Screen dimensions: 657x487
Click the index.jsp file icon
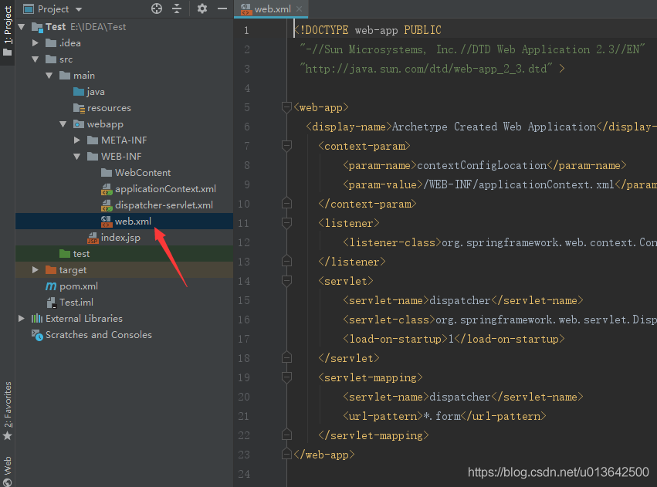point(93,238)
